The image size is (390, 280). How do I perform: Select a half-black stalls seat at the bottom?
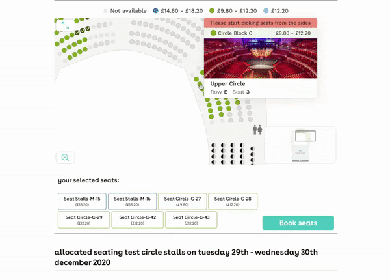(x=214, y=145)
